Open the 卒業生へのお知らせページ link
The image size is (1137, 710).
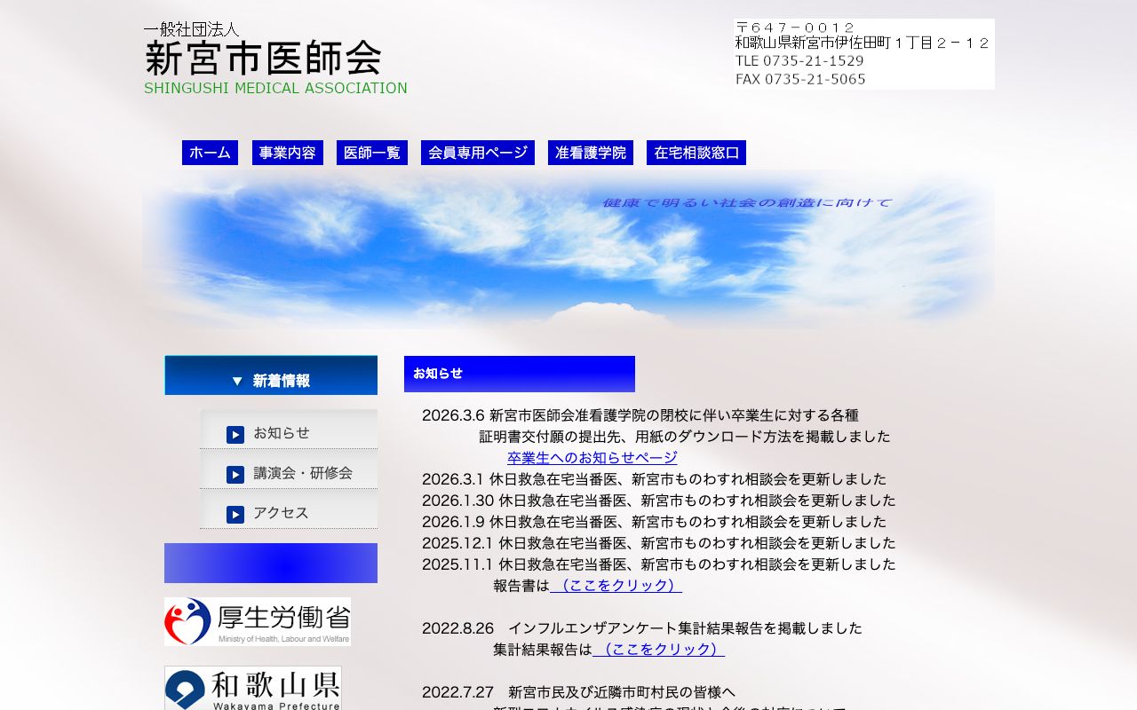pos(592,457)
